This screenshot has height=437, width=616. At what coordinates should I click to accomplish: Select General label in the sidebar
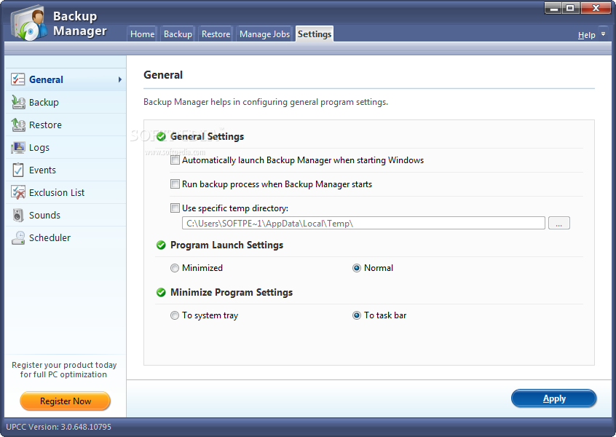[x=46, y=80]
